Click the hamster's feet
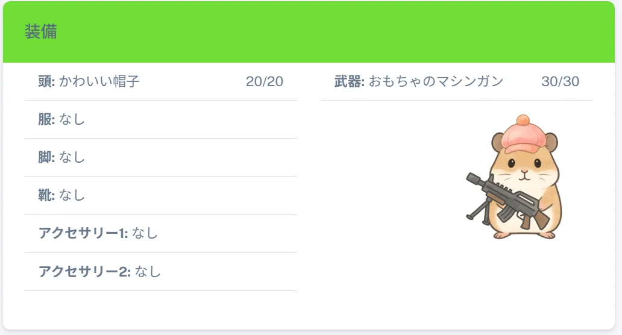This screenshot has height=335, width=622. tap(524, 235)
